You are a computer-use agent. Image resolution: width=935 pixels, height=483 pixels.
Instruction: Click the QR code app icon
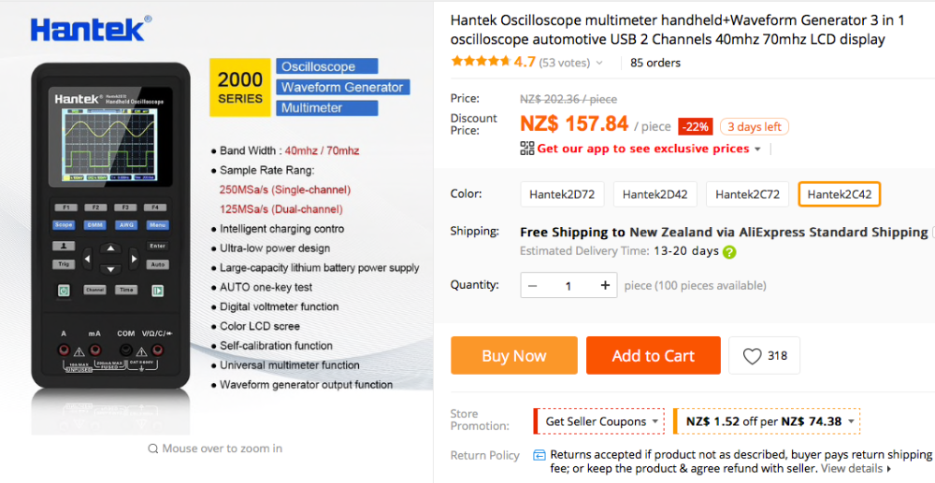click(526, 149)
